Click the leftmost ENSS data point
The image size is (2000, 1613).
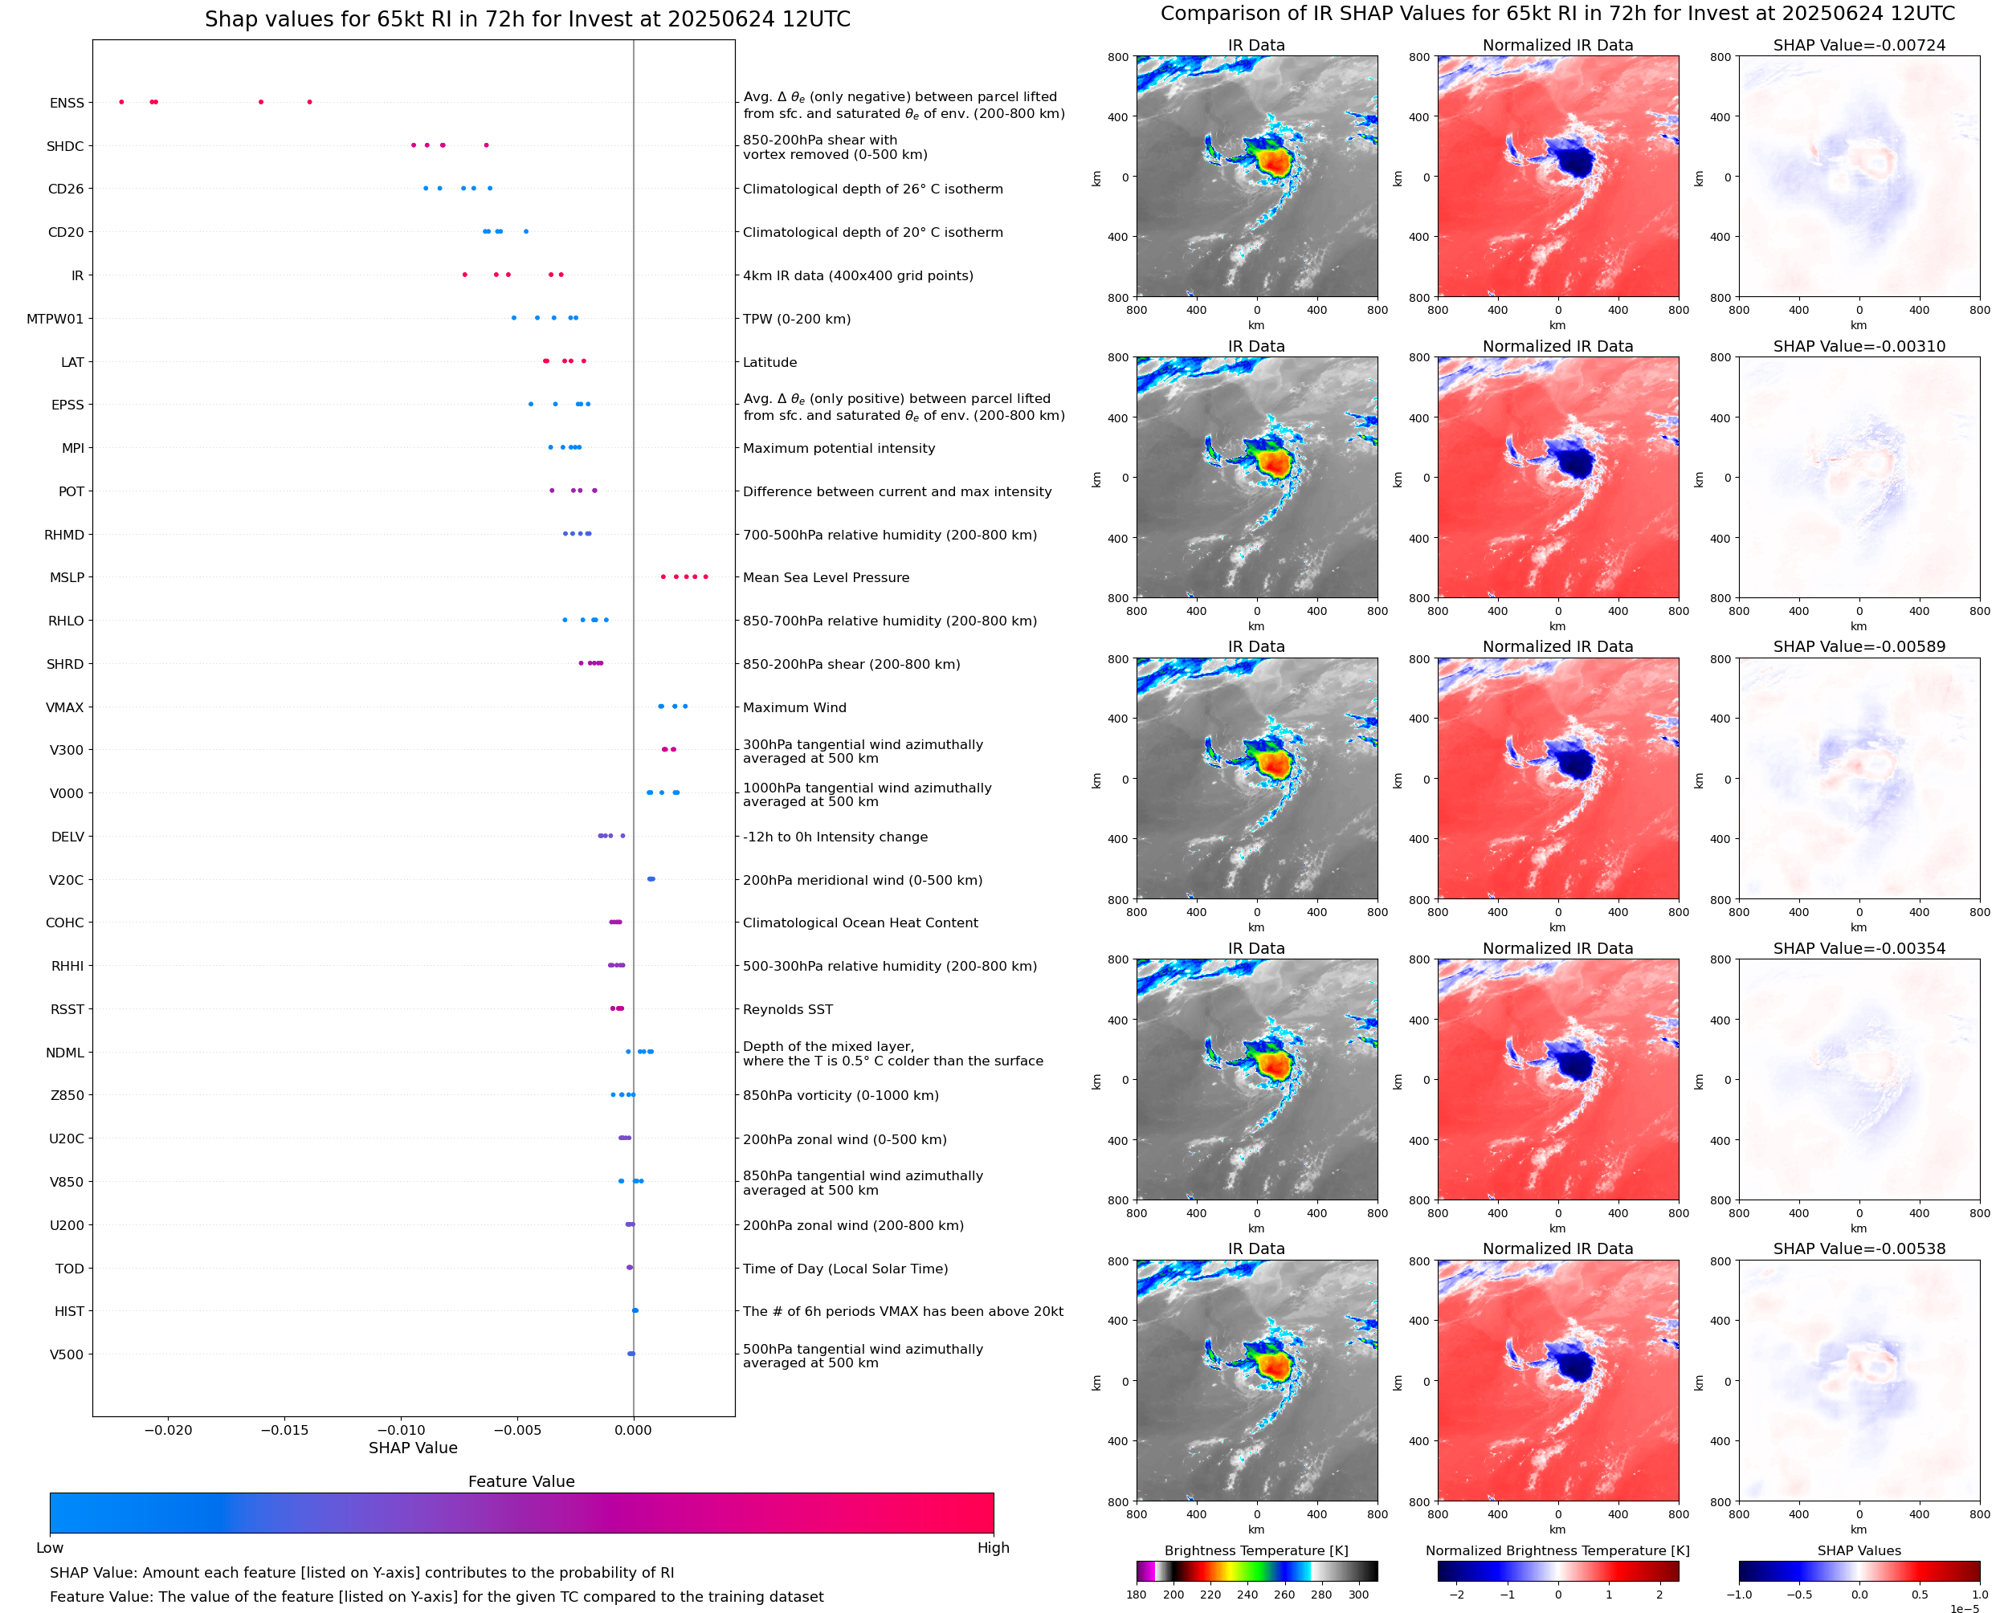pos(122,102)
